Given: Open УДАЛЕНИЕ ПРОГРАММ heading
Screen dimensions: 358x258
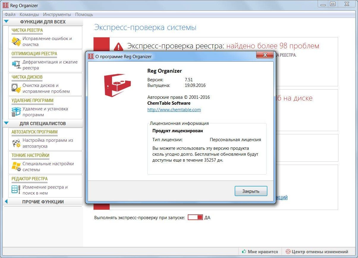Looking at the screenshot, I should pyautogui.click(x=32, y=101).
